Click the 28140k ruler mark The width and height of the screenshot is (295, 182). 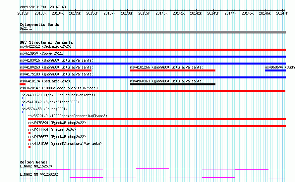click(x=161, y=13)
